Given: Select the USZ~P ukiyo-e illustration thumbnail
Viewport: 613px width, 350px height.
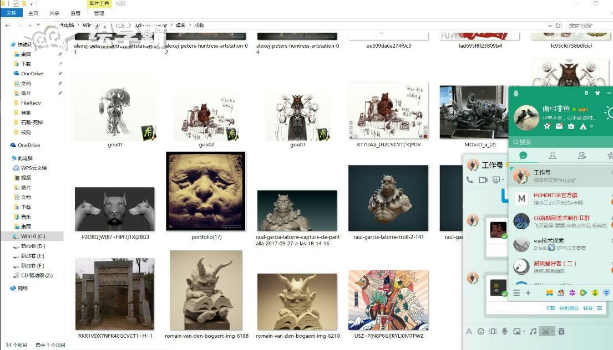Looking at the screenshot, I should coord(388,300).
